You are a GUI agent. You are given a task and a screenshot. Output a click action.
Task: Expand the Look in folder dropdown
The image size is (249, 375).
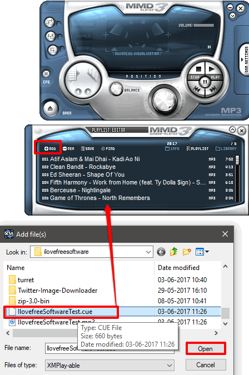(x=148, y=252)
